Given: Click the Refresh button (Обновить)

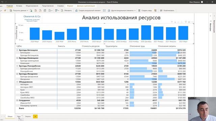Looking at the screenshot, I should (x=66, y=10).
